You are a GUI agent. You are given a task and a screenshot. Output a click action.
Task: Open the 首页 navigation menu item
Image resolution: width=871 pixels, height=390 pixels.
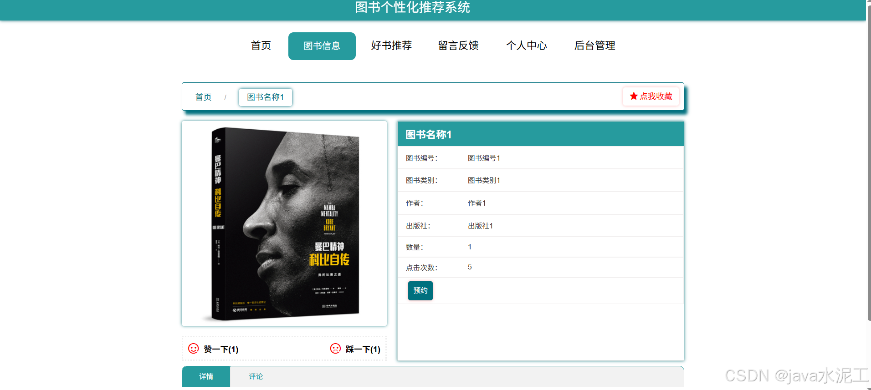[x=261, y=46]
